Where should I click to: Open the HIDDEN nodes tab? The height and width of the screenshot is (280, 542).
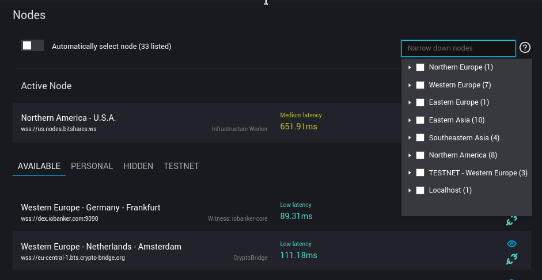(x=138, y=166)
